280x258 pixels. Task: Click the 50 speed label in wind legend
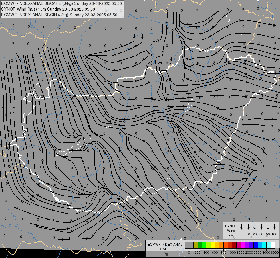coord(268,234)
